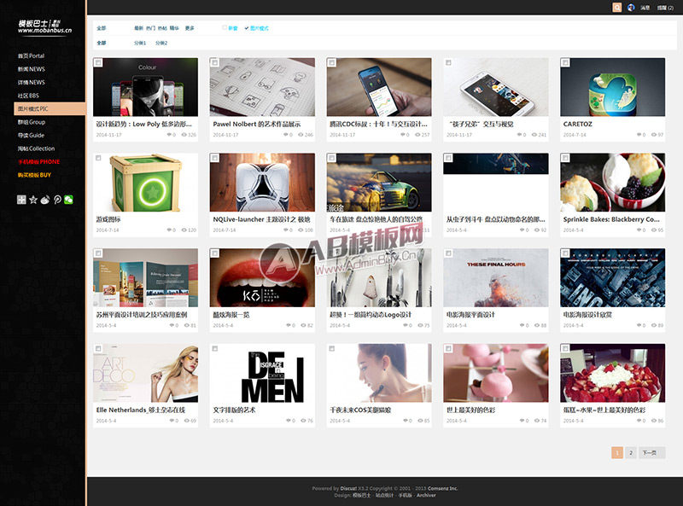Uncheck the 图片模式 checkbox
The height and width of the screenshot is (506, 683).
[x=247, y=28]
